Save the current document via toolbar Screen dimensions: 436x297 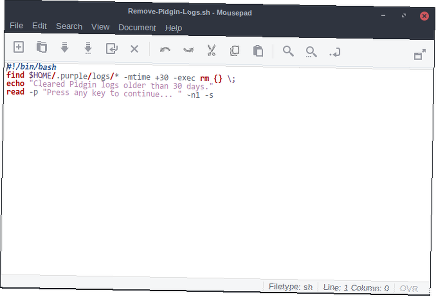pyautogui.click(x=65, y=48)
